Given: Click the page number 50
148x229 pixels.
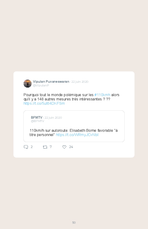Looking at the screenshot, I should 74,222.
